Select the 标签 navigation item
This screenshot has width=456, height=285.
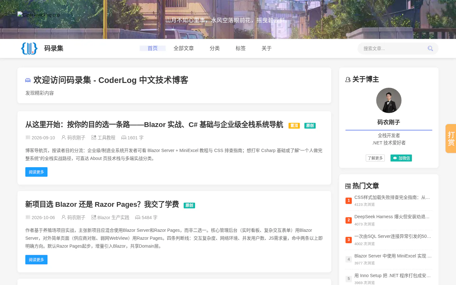pos(241,48)
